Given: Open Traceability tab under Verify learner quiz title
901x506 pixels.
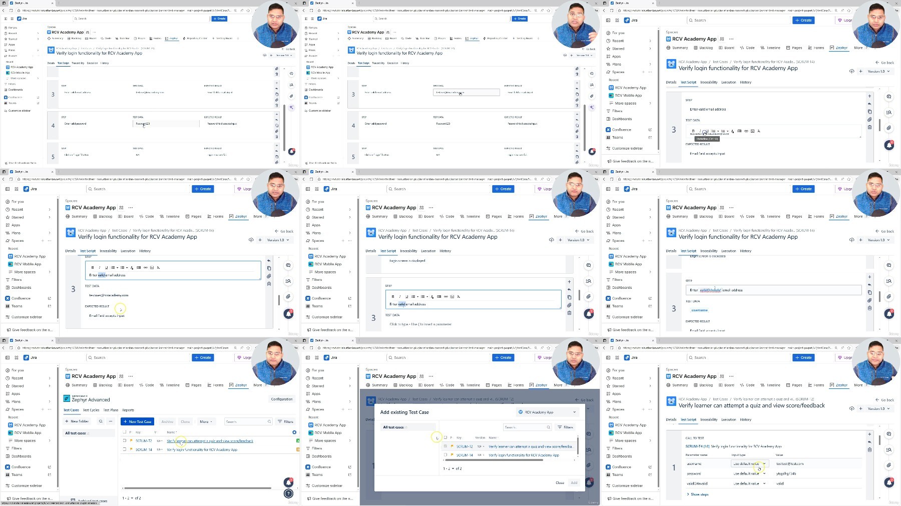Looking at the screenshot, I should 709,419.
